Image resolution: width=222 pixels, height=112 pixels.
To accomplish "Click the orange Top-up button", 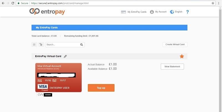I will point(101,88).
